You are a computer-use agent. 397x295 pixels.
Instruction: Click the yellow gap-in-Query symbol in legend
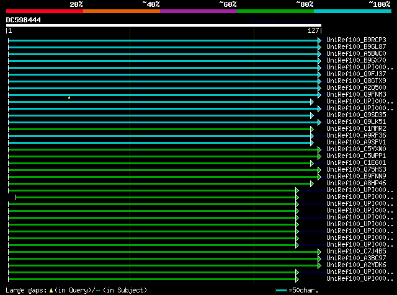pyautogui.click(x=51, y=291)
